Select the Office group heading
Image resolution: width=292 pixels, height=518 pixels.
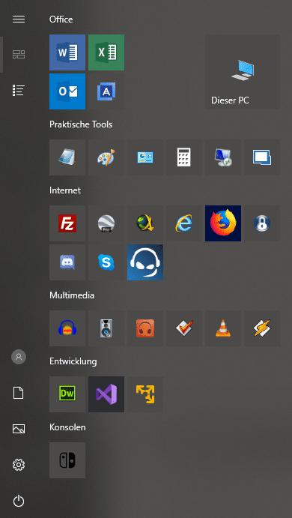pyautogui.click(x=61, y=19)
